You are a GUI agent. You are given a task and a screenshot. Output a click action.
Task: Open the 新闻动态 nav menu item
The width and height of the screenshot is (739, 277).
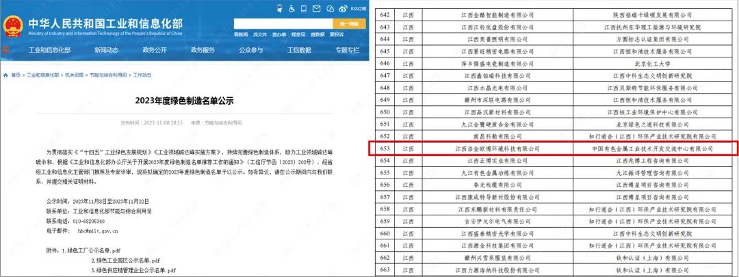[x=106, y=50]
